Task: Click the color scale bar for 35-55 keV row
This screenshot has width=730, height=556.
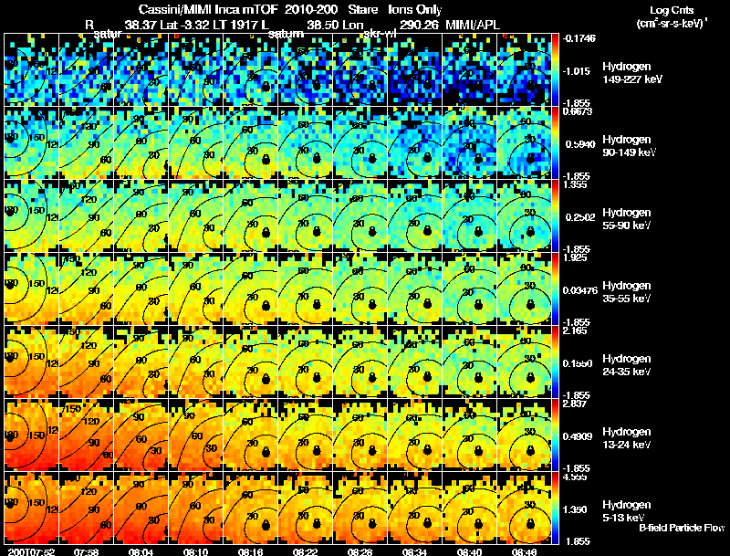Action: 555,289
